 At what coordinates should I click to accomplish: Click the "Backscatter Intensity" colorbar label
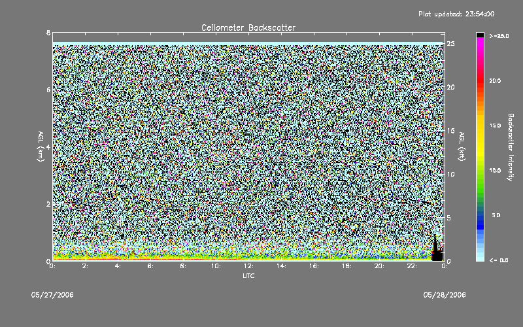(511, 147)
